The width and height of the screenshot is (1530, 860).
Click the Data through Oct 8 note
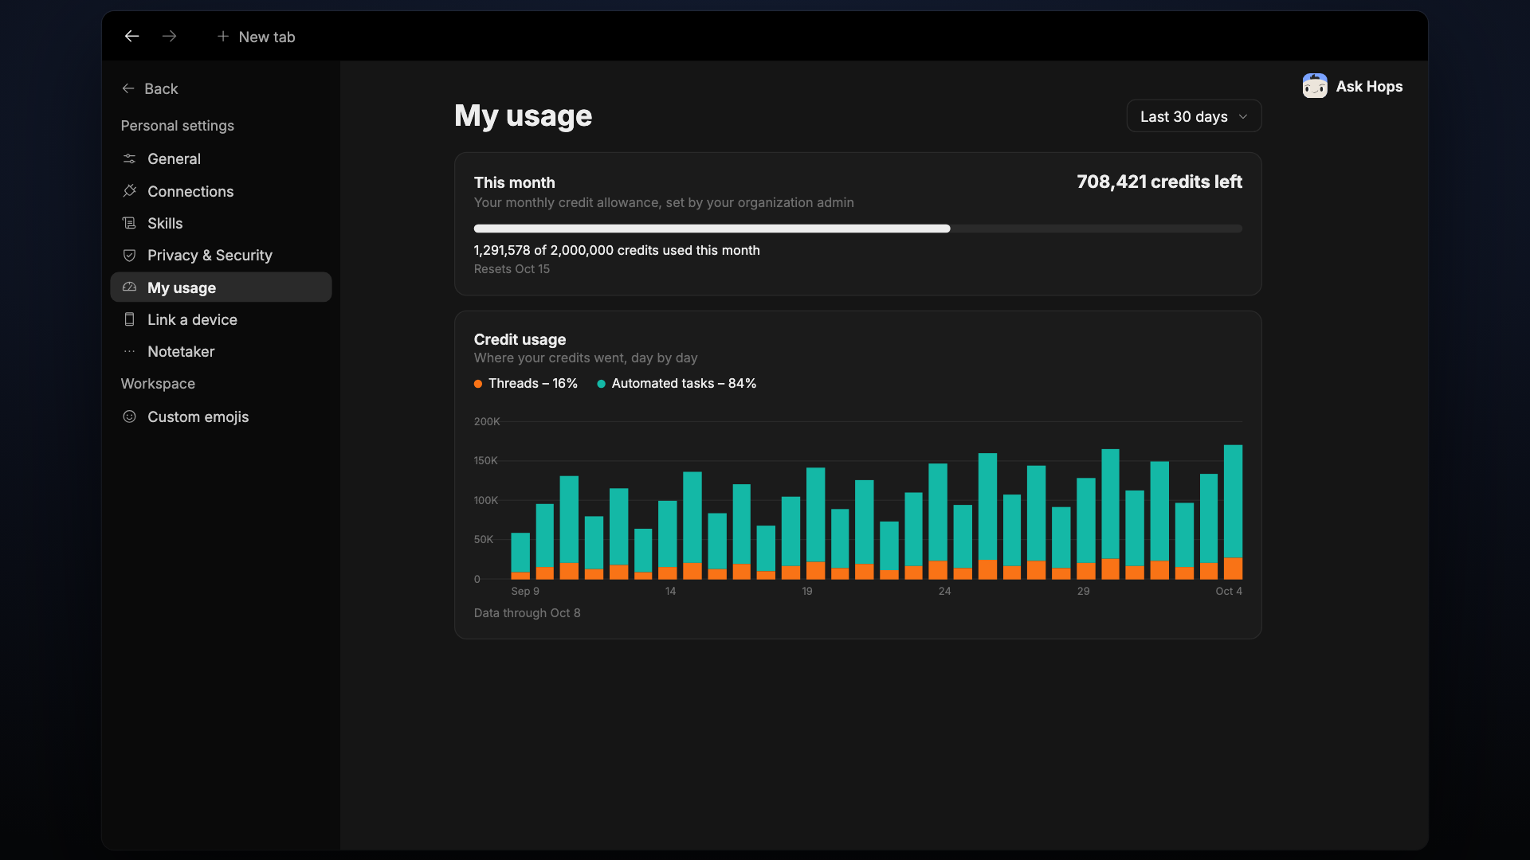[x=527, y=613]
